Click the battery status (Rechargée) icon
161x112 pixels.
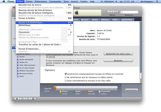click(x=102, y=2)
